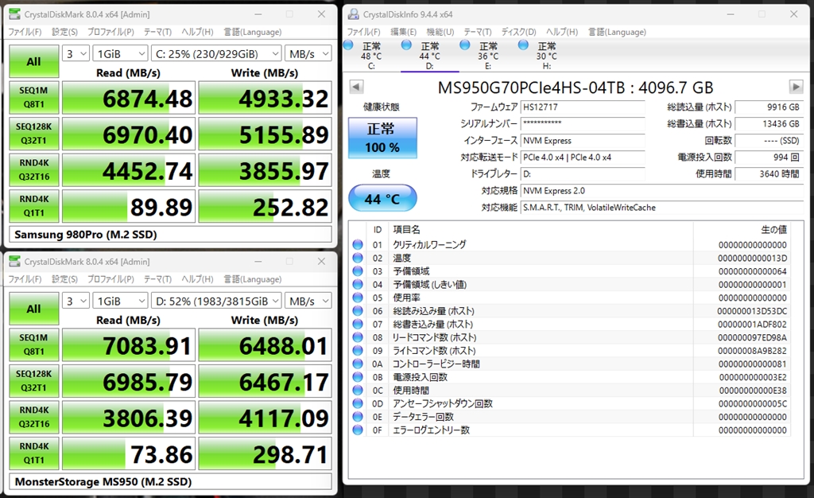Open MB/s unit dropdown in bottom CrystalDiskMark

[x=309, y=301]
